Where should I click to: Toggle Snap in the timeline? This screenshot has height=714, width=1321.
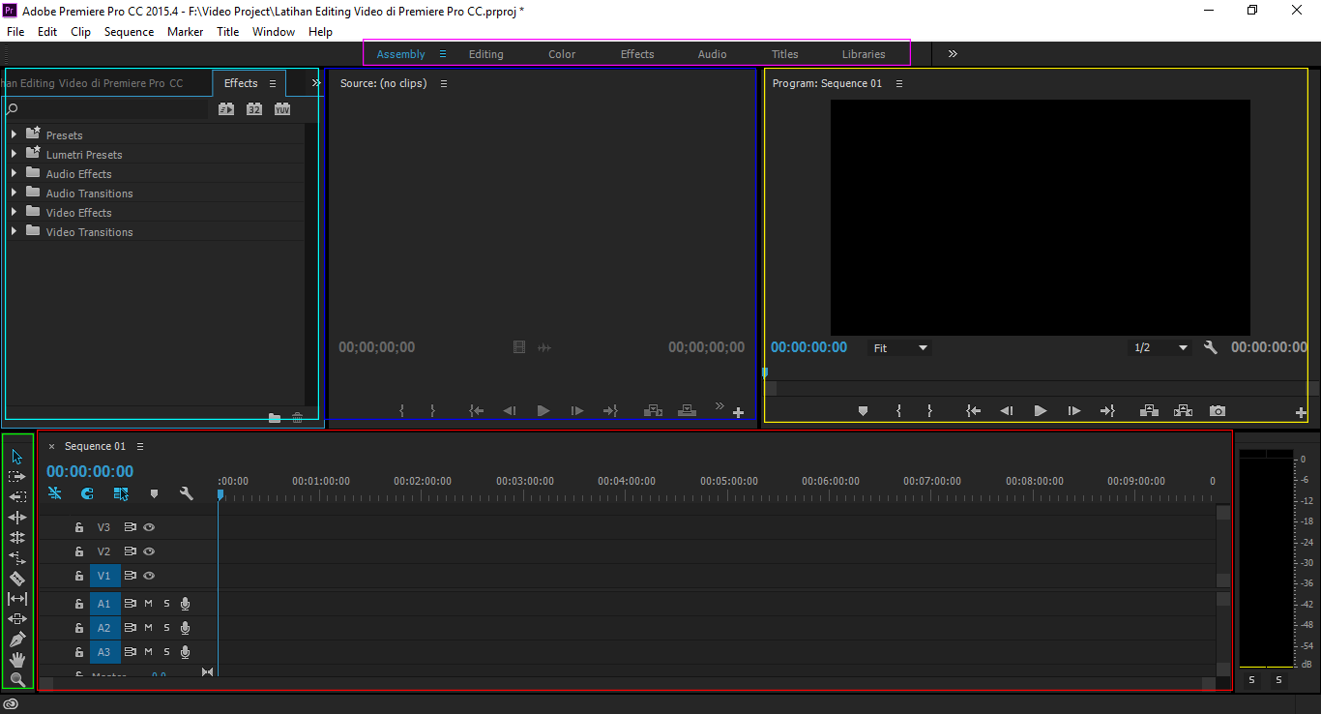coord(87,493)
